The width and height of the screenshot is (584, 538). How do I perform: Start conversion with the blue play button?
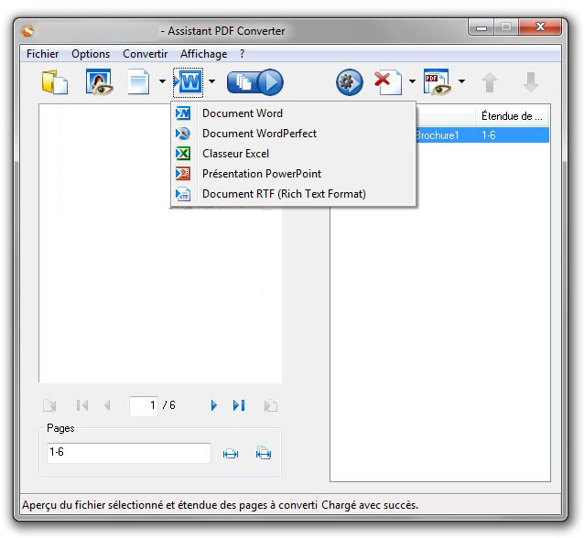click(255, 82)
